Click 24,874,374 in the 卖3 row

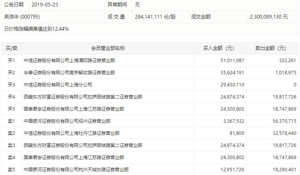pos(232,145)
